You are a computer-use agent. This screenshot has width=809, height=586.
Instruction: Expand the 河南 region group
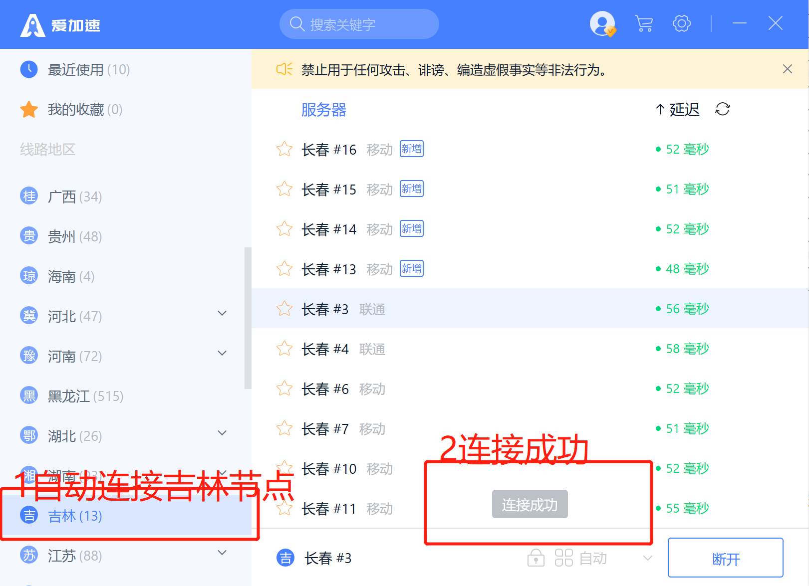coord(222,353)
